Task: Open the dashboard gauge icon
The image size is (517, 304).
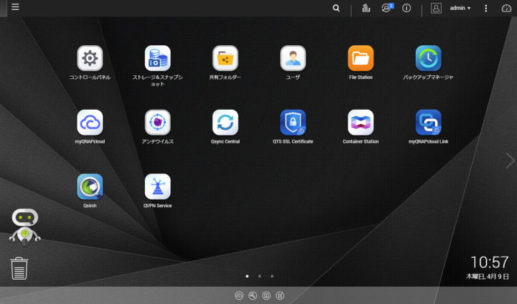Action: (x=506, y=8)
